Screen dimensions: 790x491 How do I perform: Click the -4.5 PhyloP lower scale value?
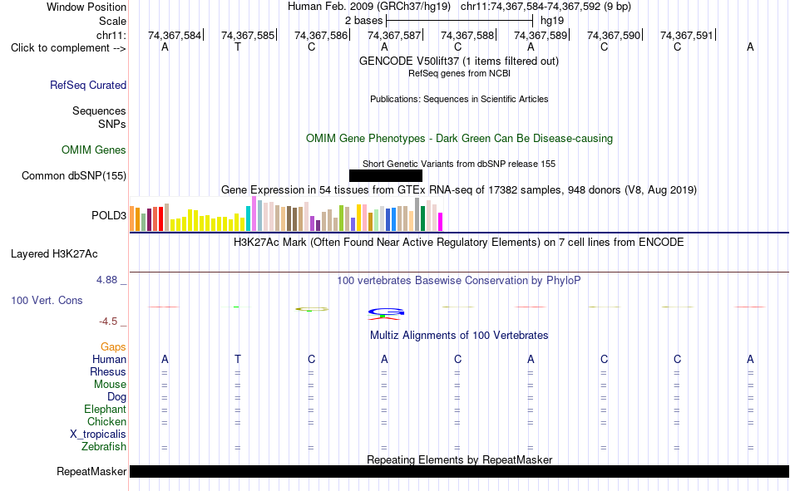coord(108,322)
